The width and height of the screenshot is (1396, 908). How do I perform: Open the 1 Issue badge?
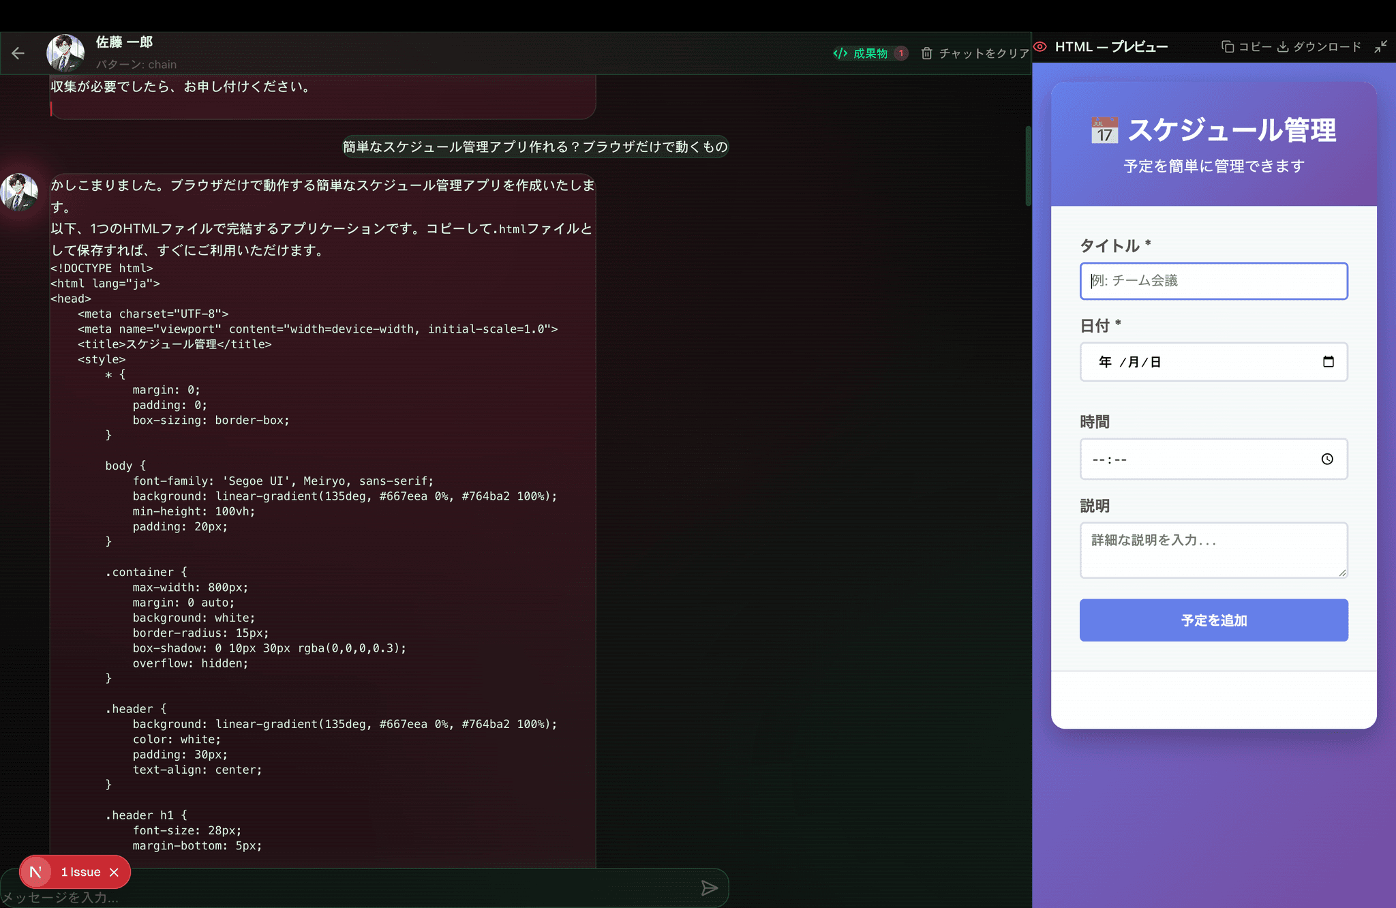[80, 873]
